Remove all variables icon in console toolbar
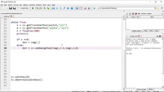Image resolution: width=164 pixels, height=92 pixels. 160,36
